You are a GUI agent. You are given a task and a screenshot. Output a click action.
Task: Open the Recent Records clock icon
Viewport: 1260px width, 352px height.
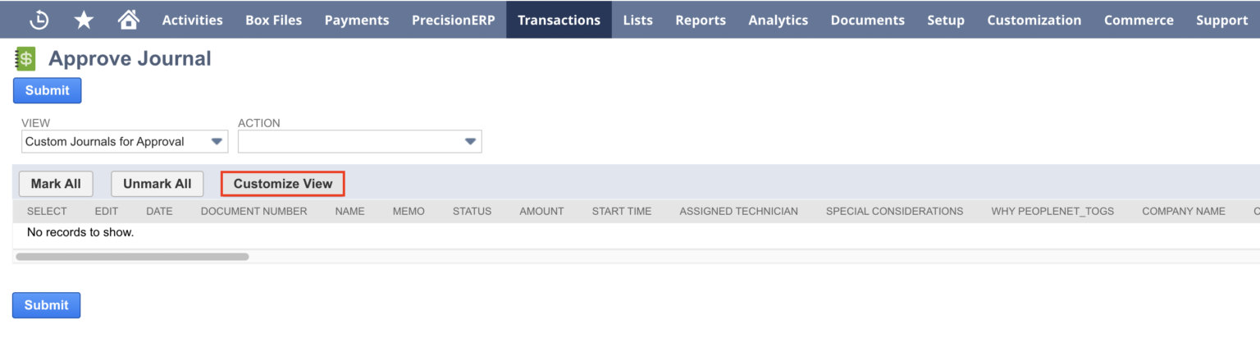tap(39, 20)
